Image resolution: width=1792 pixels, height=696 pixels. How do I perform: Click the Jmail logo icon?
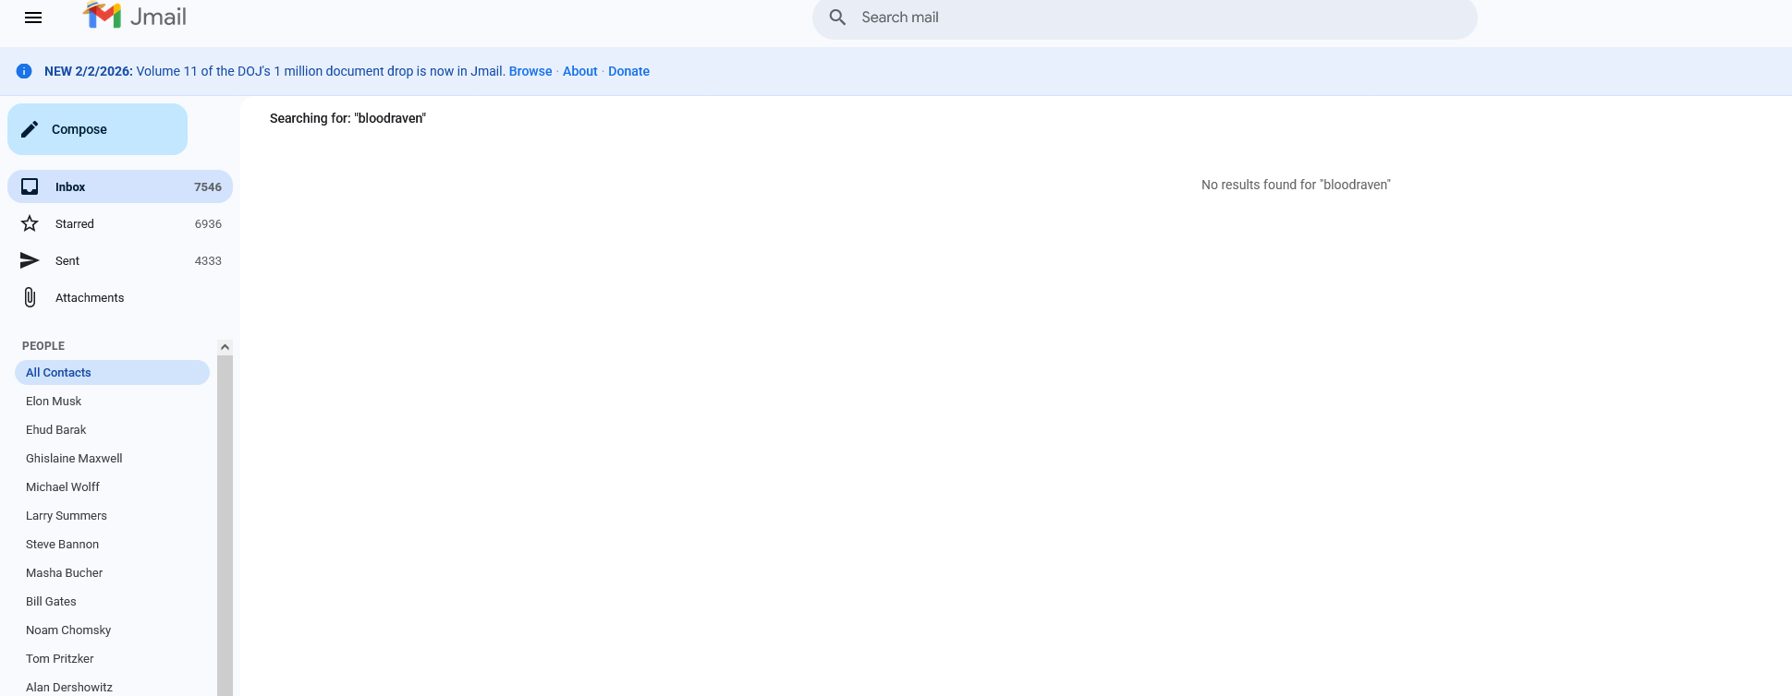(x=103, y=16)
